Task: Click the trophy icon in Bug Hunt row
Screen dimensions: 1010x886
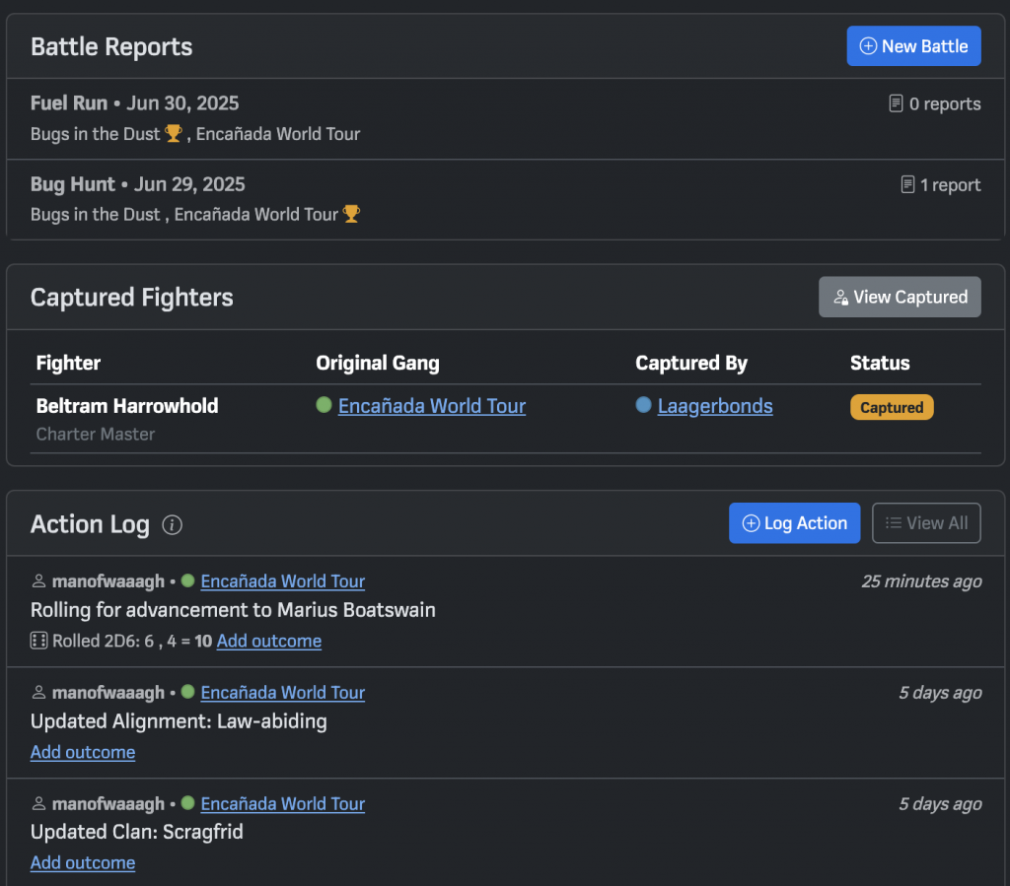Action: 351,214
